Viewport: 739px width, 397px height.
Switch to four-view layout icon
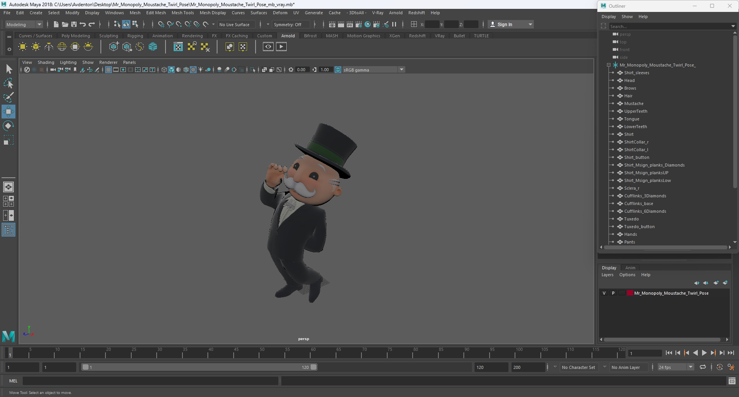click(8, 201)
